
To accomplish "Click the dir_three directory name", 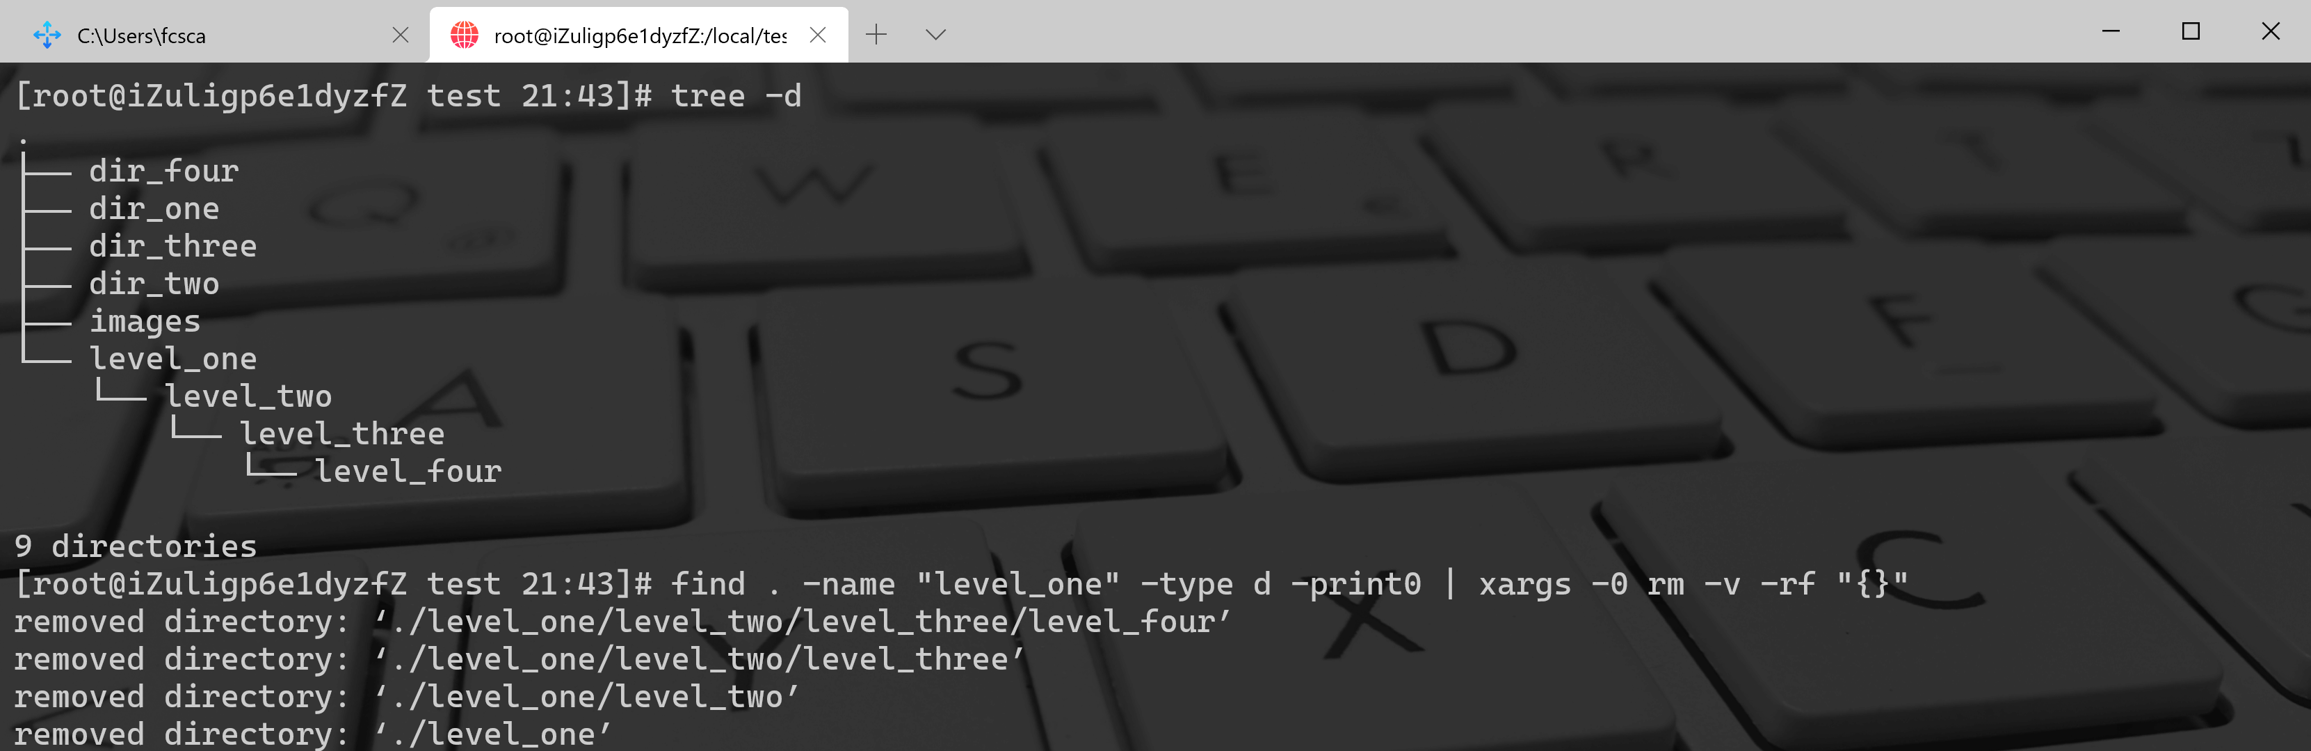I will [172, 246].
